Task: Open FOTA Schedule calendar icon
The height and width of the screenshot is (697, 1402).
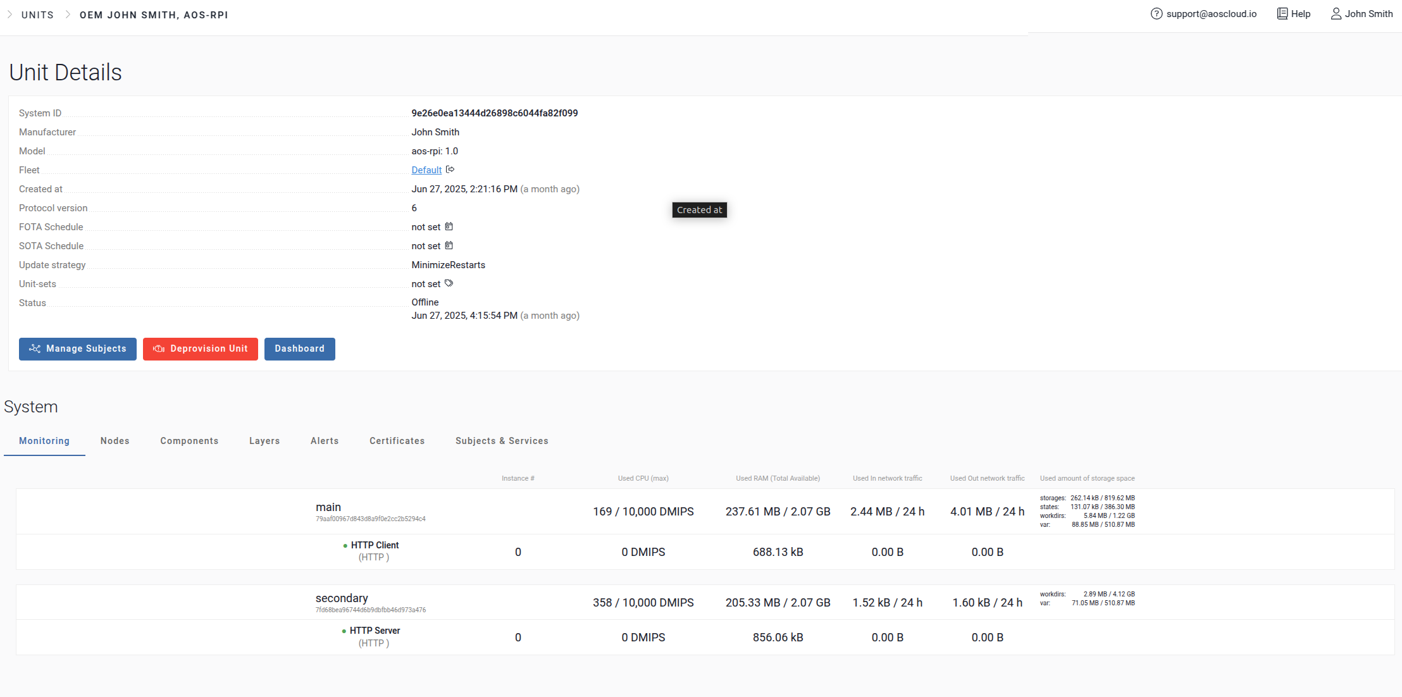Action: coord(449,226)
